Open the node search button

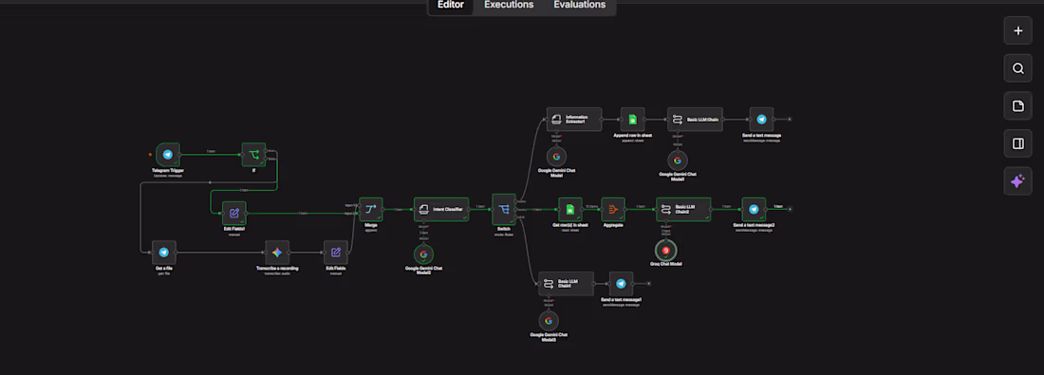(1017, 68)
